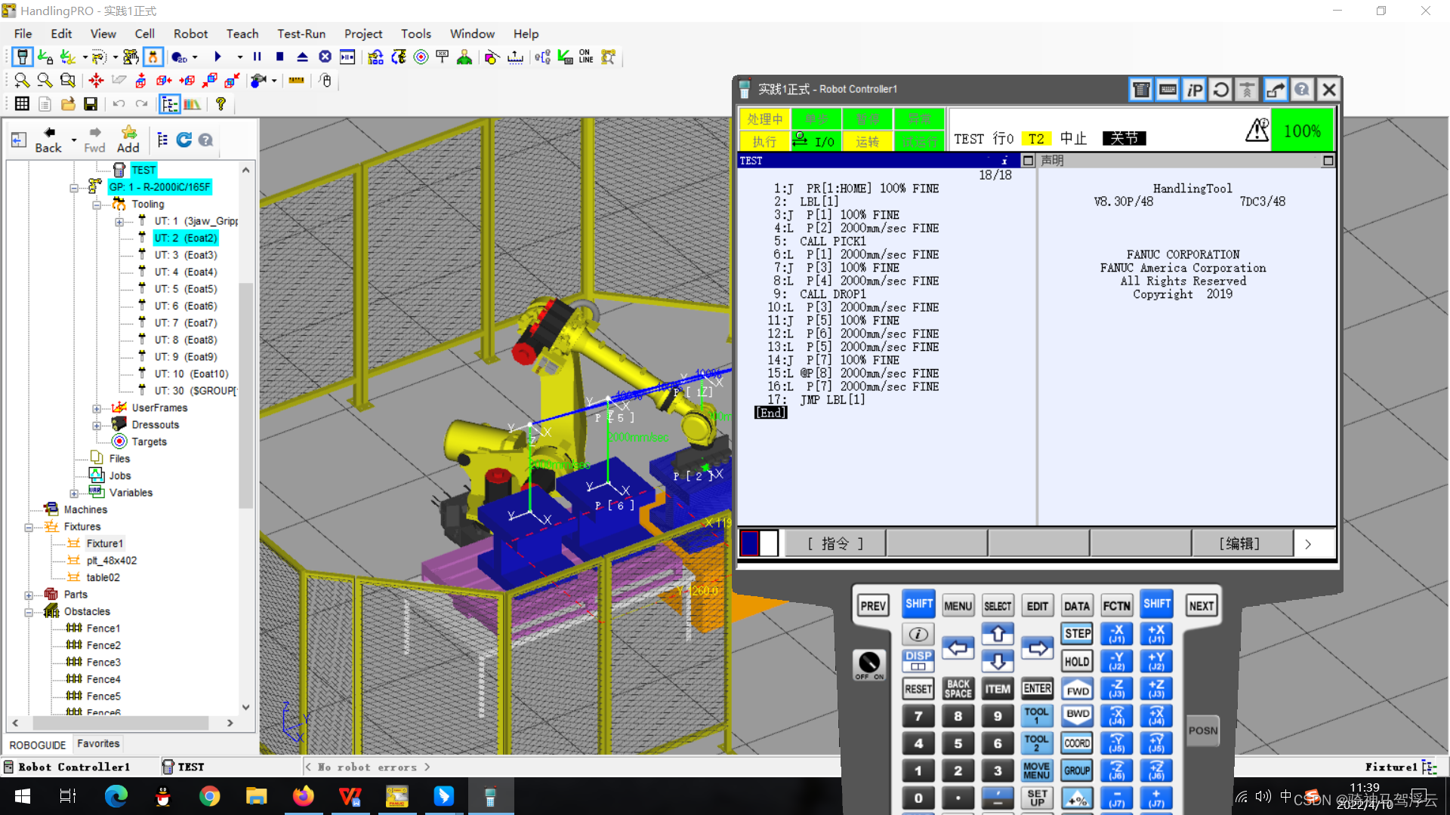The image size is (1450, 815).
Task: Click the yellow question mark Help icon
Action: (x=221, y=104)
